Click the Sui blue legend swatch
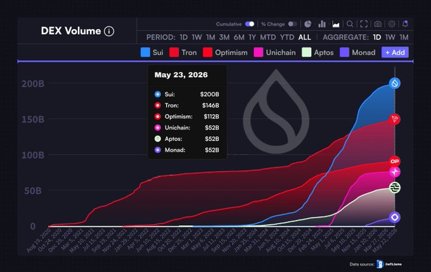431x272 pixels. point(145,52)
